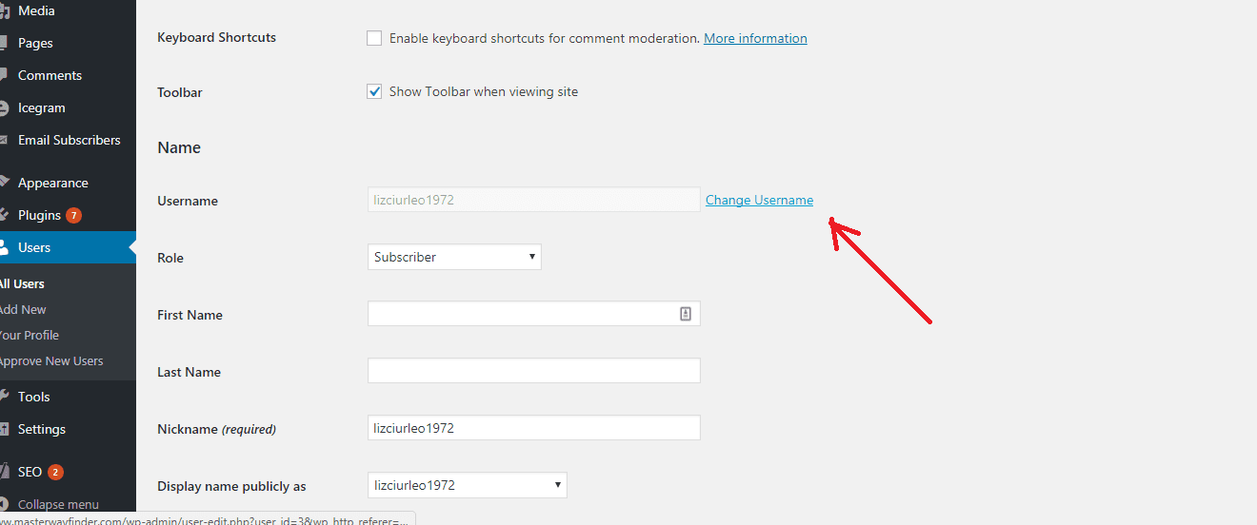Click the Plugins icon in sidebar
1257x525 pixels.
coord(4,215)
